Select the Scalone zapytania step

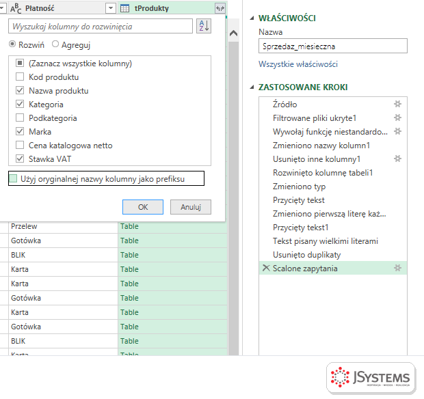click(x=333, y=268)
